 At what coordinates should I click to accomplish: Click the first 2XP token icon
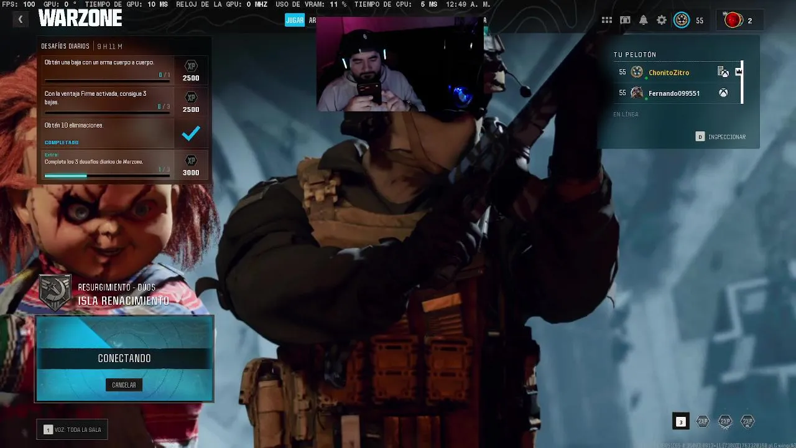[703, 421]
